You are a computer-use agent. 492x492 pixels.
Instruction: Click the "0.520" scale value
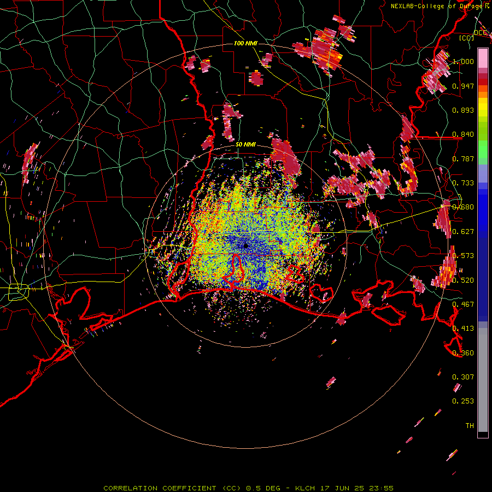click(463, 280)
